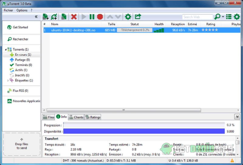
Task: Click the blue Disponibilité bar
Action: (x=144, y=131)
